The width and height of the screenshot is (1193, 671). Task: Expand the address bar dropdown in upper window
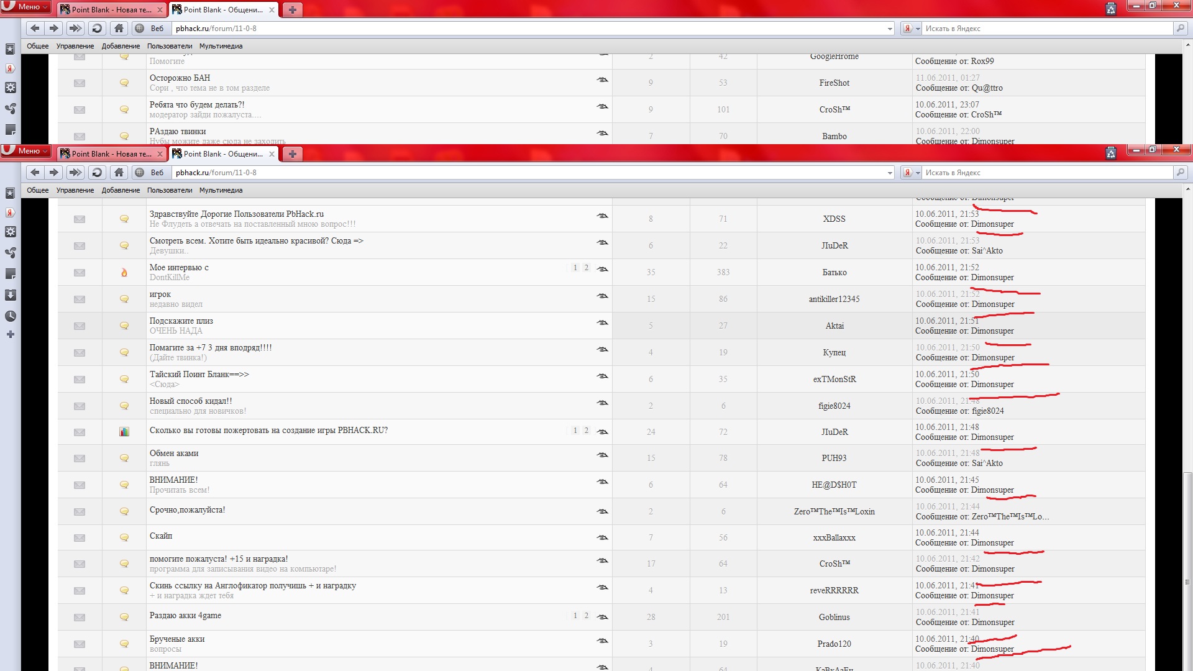890,29
